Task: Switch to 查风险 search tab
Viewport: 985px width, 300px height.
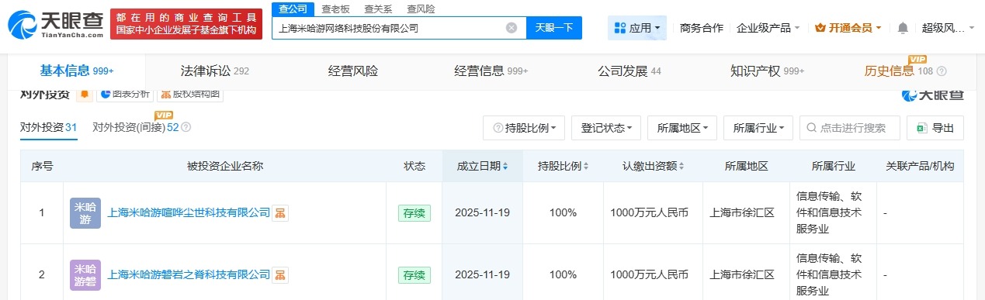Action: pos(421,9)
